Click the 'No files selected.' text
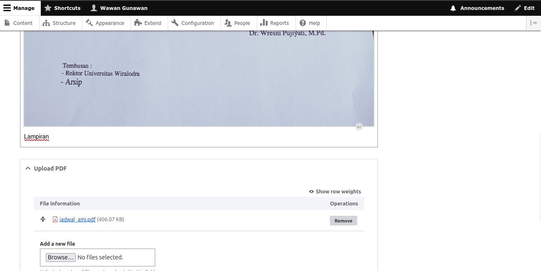Image resolution: width=541 pixels, height=271 pixels. (100, 257)
